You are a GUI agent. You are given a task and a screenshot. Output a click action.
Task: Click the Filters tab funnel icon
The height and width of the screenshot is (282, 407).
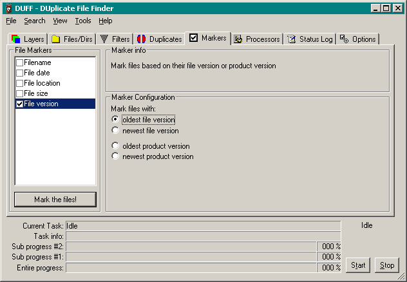(104, 39)
